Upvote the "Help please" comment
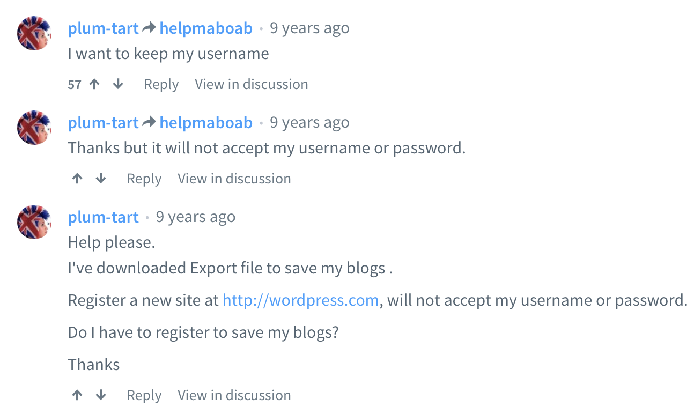 coord(78,395)
